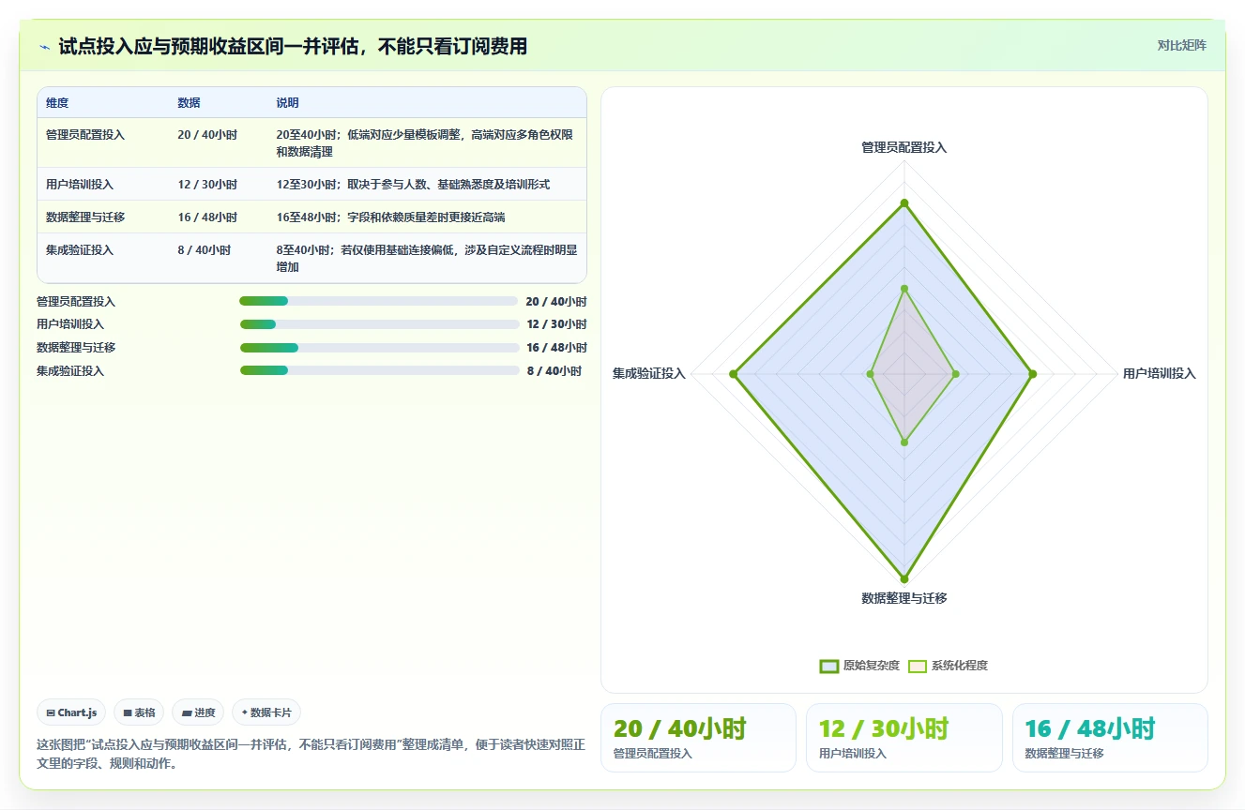Click the bottom outer radar data point

coord(904,578)
